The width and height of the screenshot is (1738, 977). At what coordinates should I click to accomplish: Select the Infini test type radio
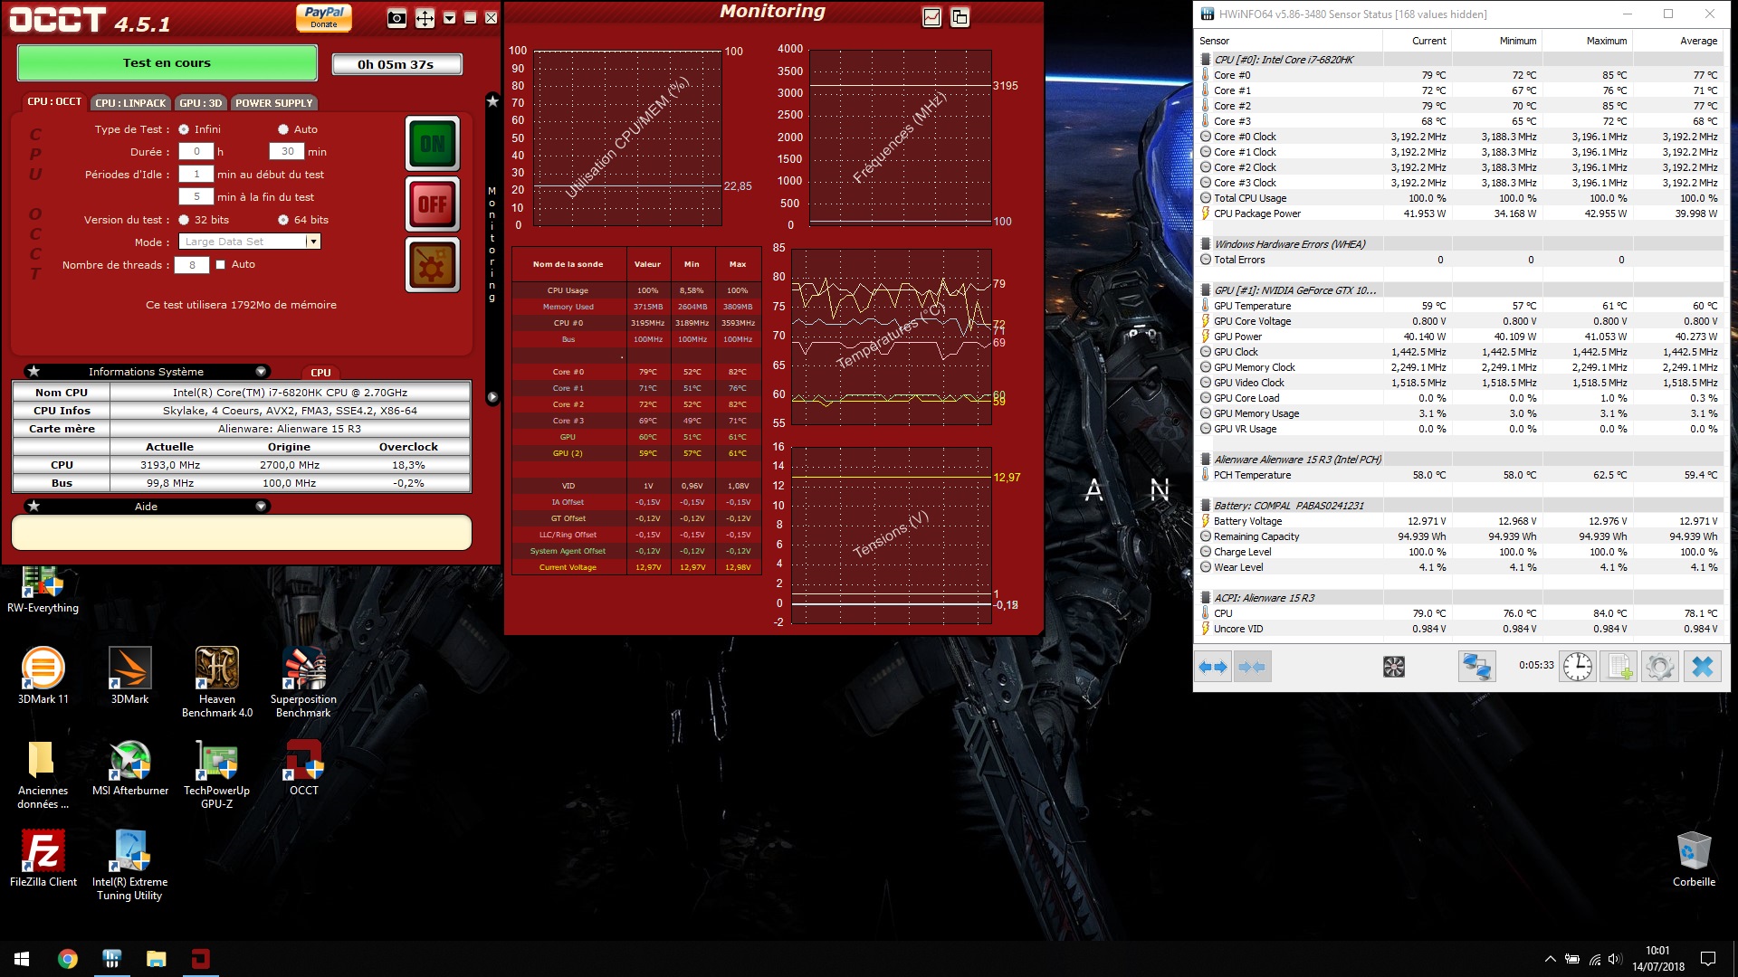click(x=184, y=129)
